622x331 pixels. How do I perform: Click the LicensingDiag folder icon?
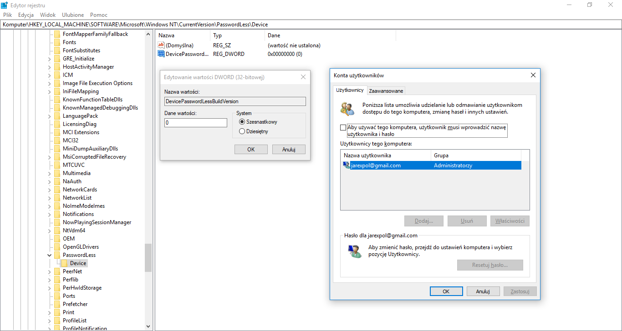57,124
